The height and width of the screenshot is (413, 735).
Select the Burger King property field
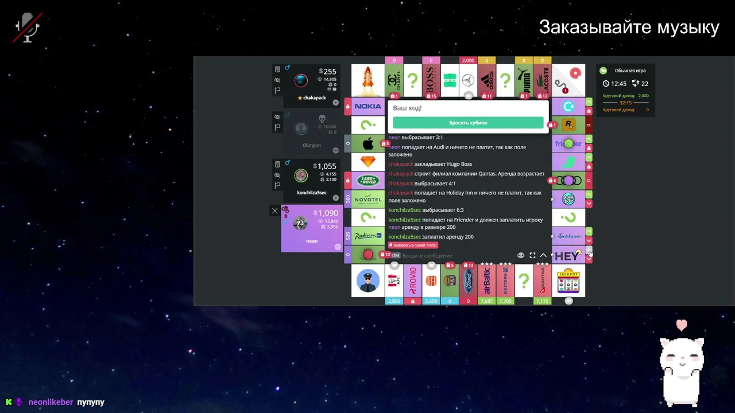point(431,280)
